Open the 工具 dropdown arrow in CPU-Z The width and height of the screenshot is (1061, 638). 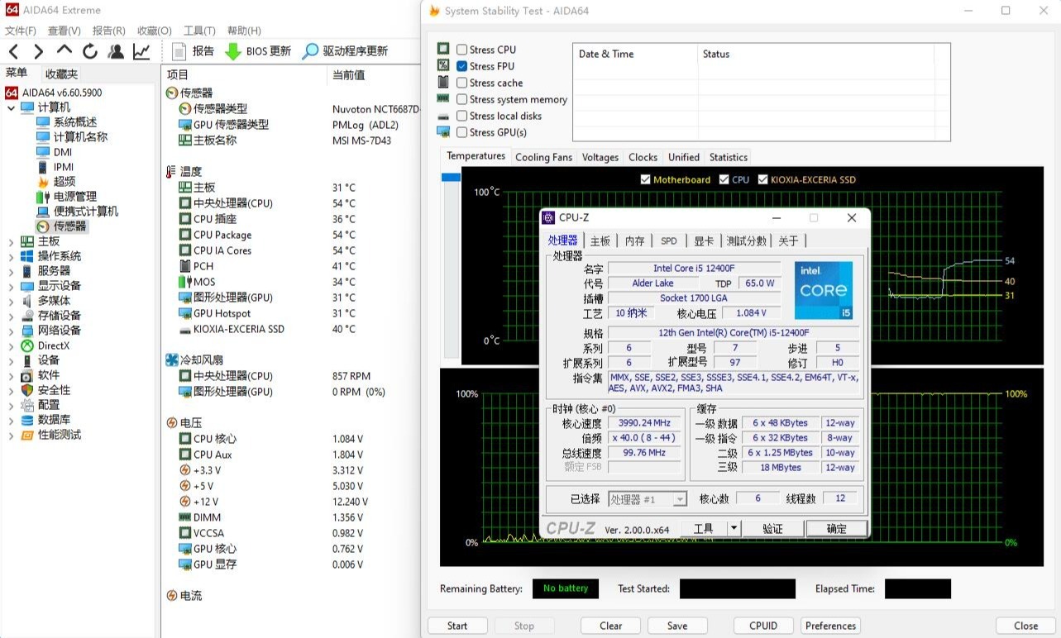734,528
